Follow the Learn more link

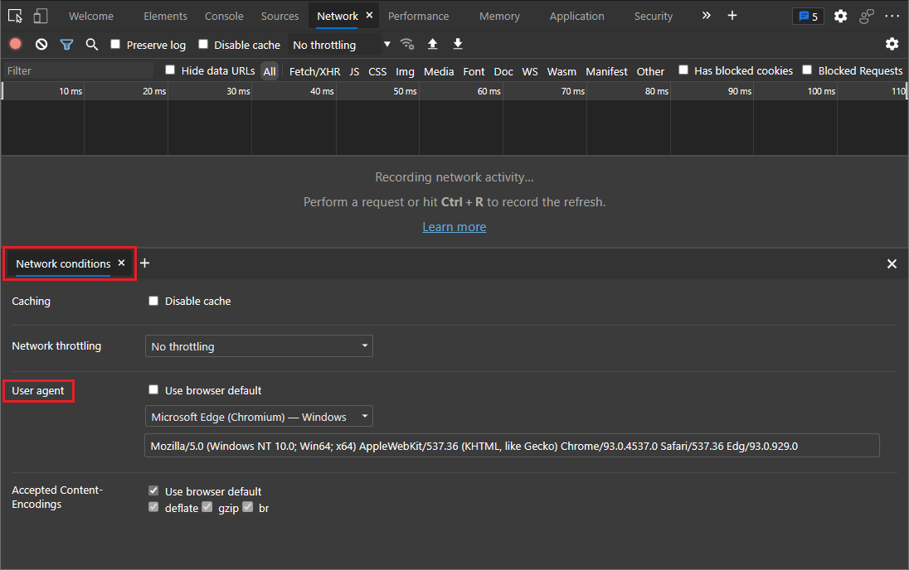click(x=454, y=227)
